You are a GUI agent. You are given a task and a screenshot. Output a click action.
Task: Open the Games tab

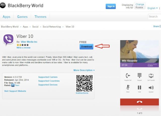click(22, 17)
